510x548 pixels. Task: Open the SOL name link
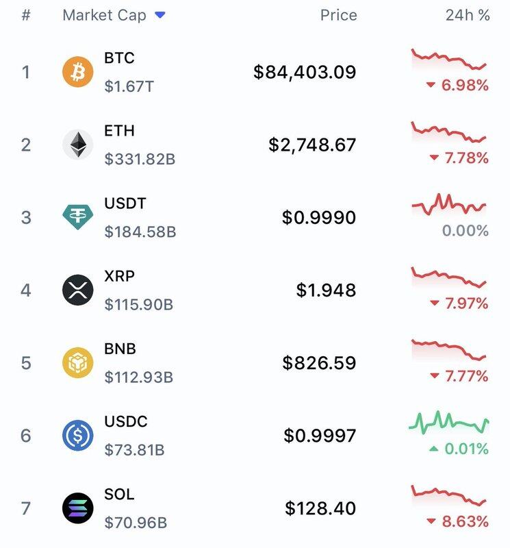point(119,494)
